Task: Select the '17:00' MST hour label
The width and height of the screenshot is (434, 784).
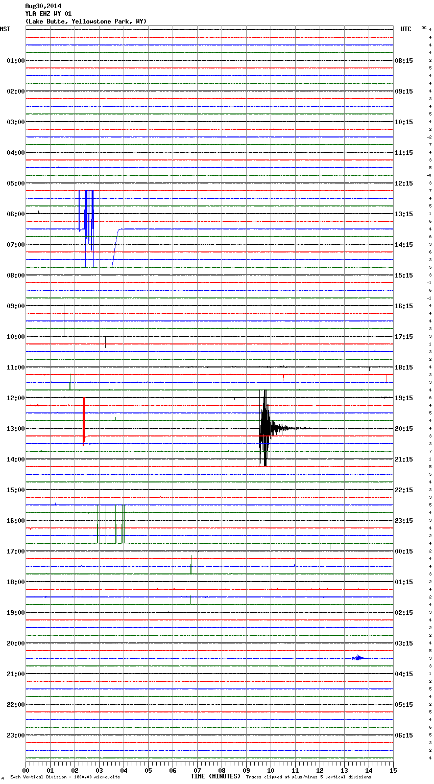Action: pos(15,551)
